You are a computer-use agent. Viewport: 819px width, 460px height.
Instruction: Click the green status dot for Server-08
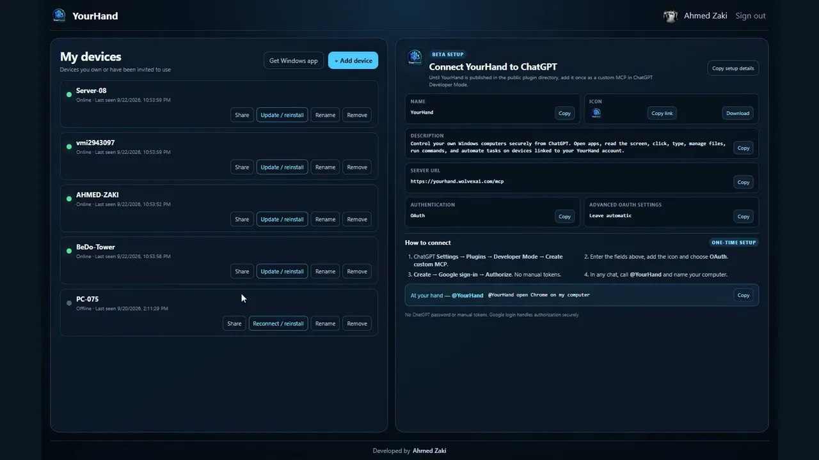pyautogui.click(x=69, y=95)
